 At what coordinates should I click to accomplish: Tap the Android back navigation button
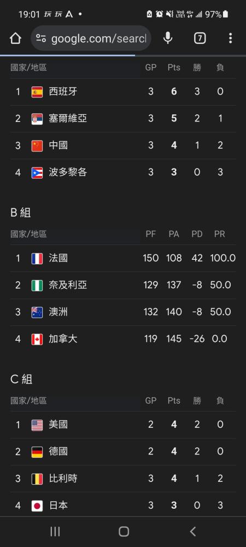pyautogui.click(x=192, y=531)
